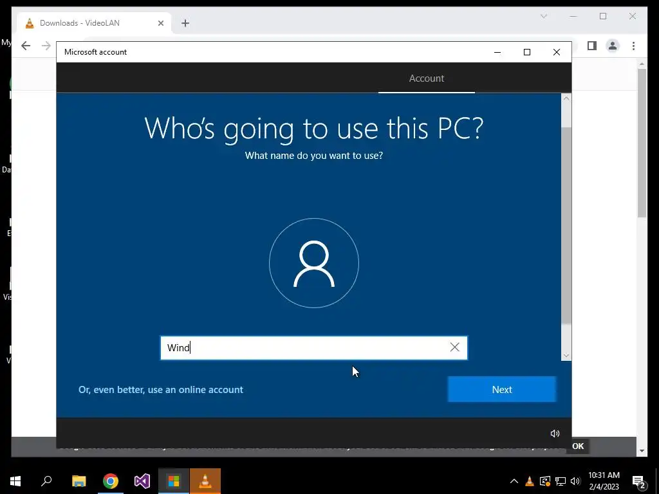
Task: Expand Chrome tab search chevron
Action: pos(543,16)
